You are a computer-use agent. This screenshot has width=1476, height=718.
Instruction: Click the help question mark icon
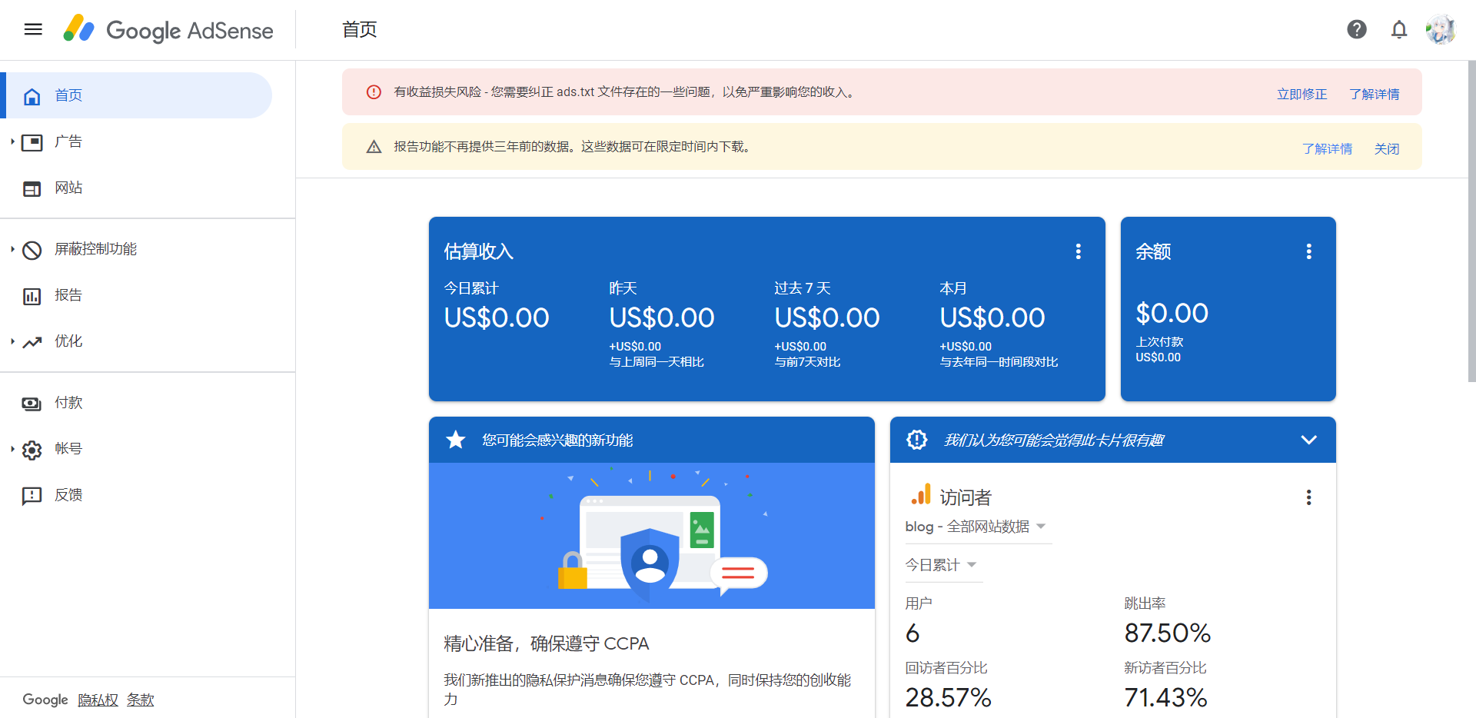coord(1357,30)
